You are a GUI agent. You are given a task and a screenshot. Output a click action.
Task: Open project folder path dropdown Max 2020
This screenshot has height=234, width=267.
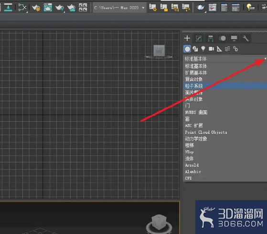pos(119,8)
